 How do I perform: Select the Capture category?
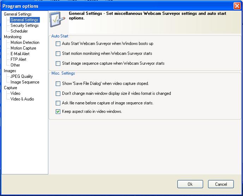tap(11, 88)
